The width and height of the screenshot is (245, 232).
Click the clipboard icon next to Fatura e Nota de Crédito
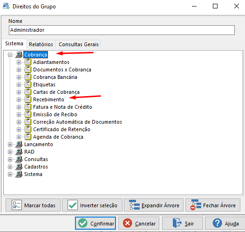pyautogui.click(x=28, y=107)
